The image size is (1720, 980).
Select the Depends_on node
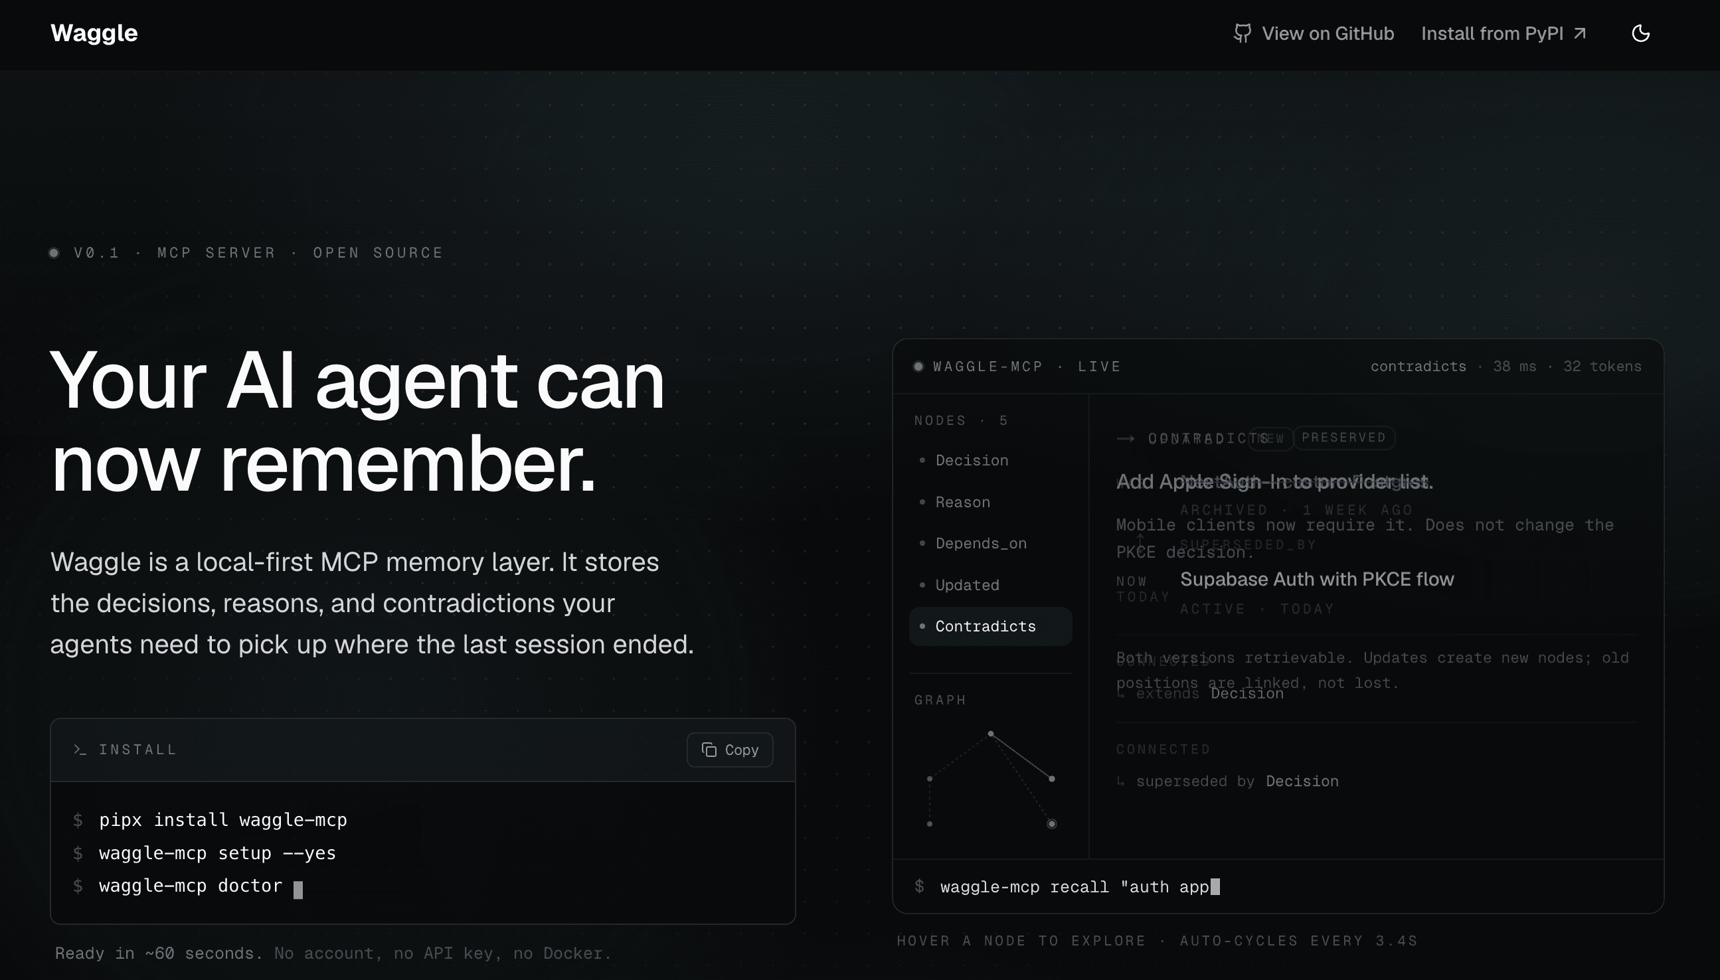(990, 543)
